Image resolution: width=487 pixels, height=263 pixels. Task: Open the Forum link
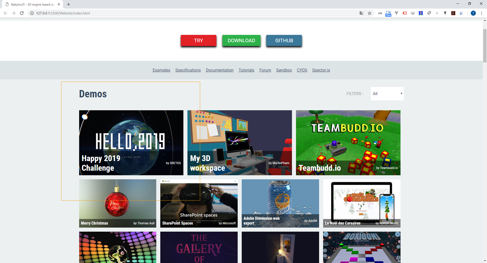265,70
